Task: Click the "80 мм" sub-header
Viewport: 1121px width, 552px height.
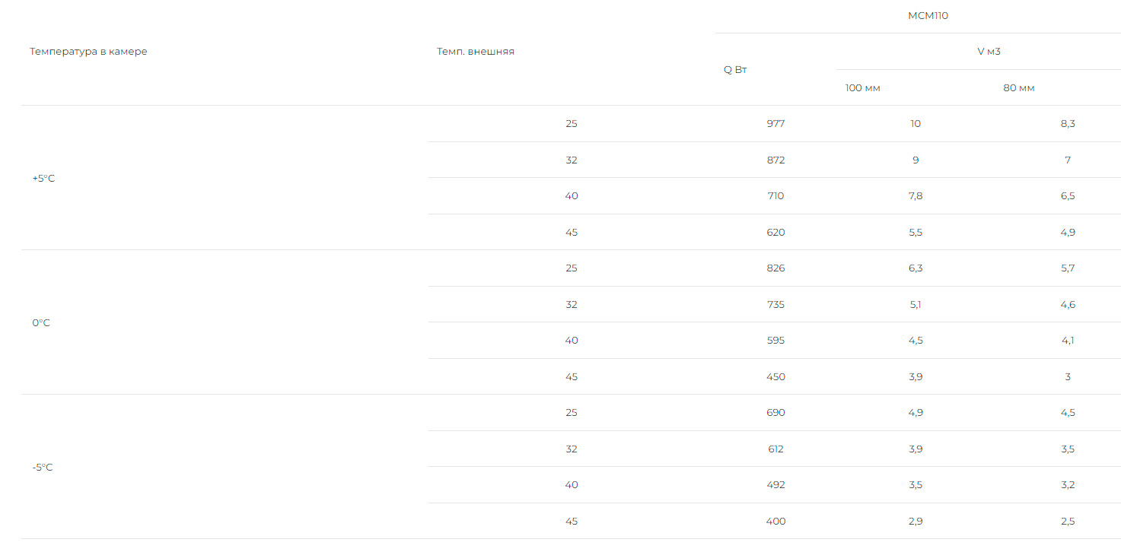Action: click(1018, 88)
